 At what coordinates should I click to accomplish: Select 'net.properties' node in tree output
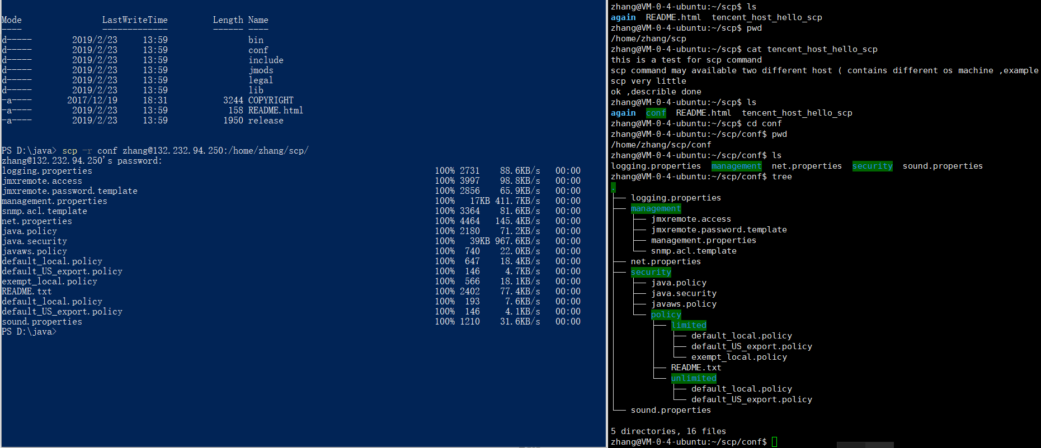[x=666, y=261]
